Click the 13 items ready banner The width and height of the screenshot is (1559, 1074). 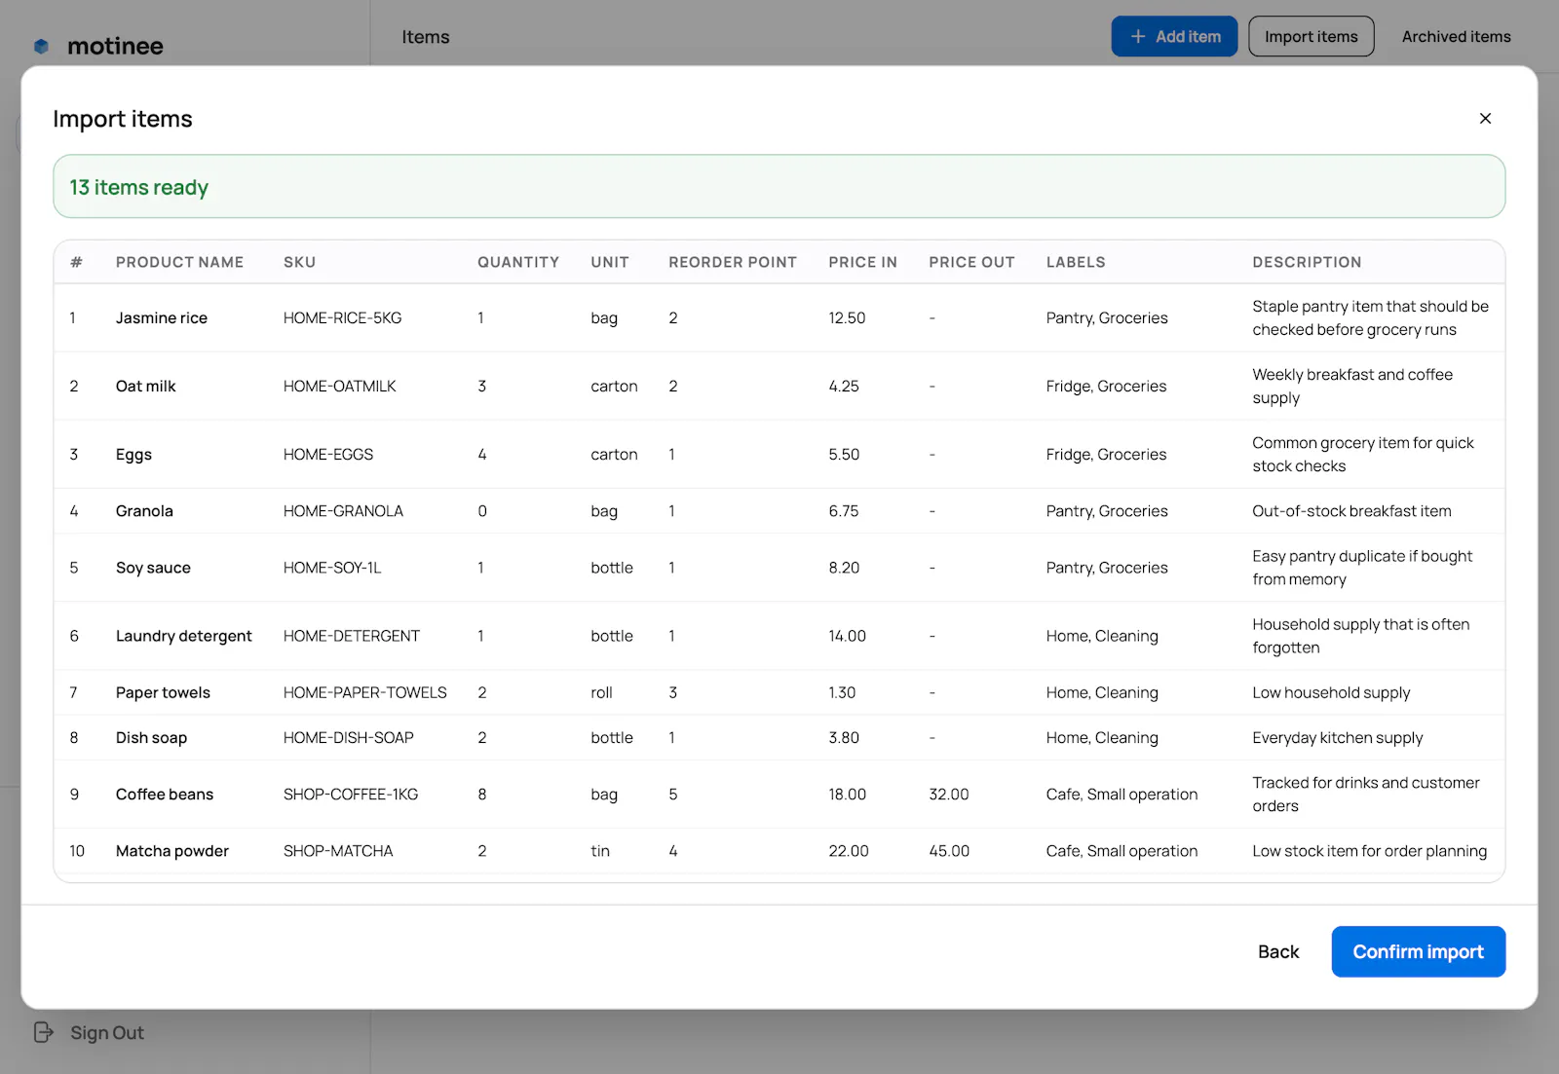click(x=779, y=186)
